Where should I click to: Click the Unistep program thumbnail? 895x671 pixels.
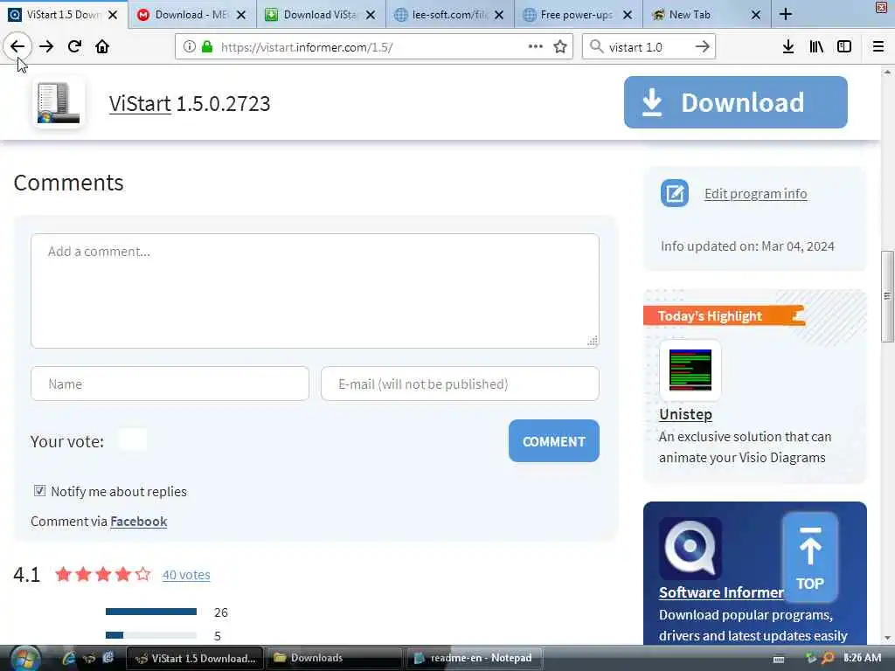[x=690, y=370]
